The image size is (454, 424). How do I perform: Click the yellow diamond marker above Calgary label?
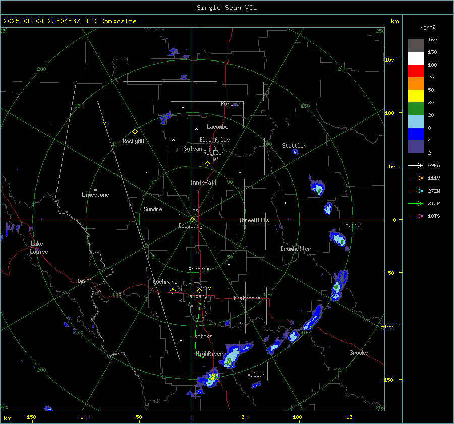tap(199, 290)
